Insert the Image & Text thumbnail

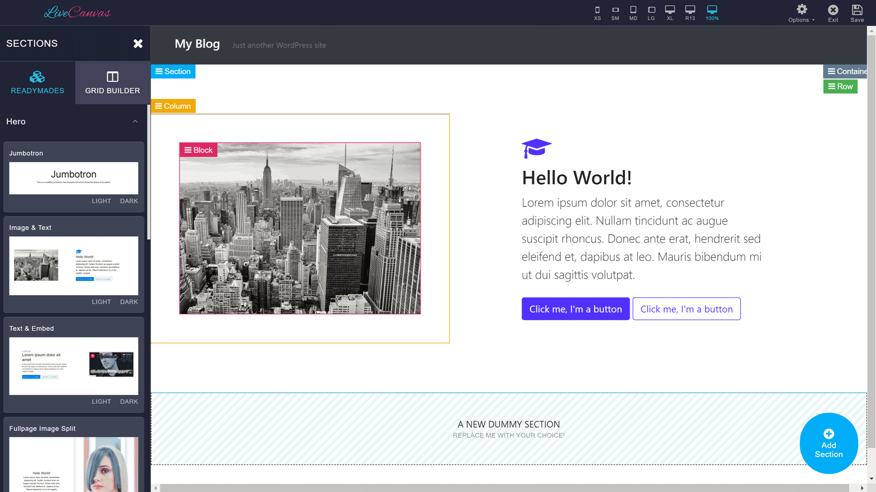(x=74, y=266)
